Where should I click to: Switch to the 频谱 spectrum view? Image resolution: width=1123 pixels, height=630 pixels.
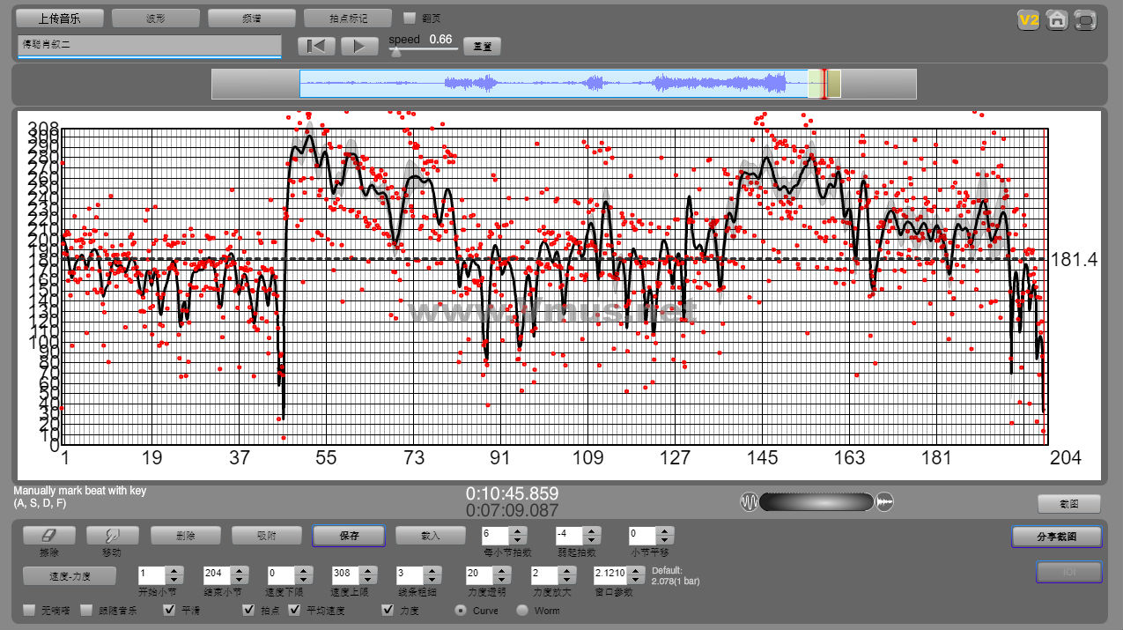[x=251, y=18]
